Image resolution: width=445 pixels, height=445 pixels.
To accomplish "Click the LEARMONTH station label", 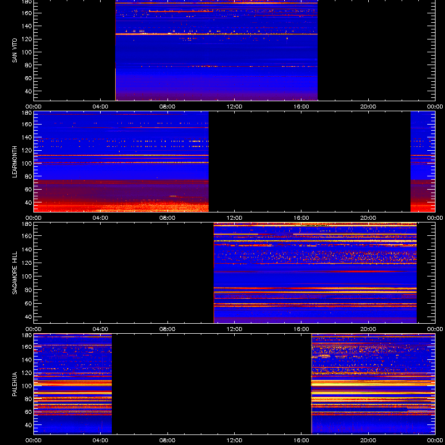I will [14, 162].
